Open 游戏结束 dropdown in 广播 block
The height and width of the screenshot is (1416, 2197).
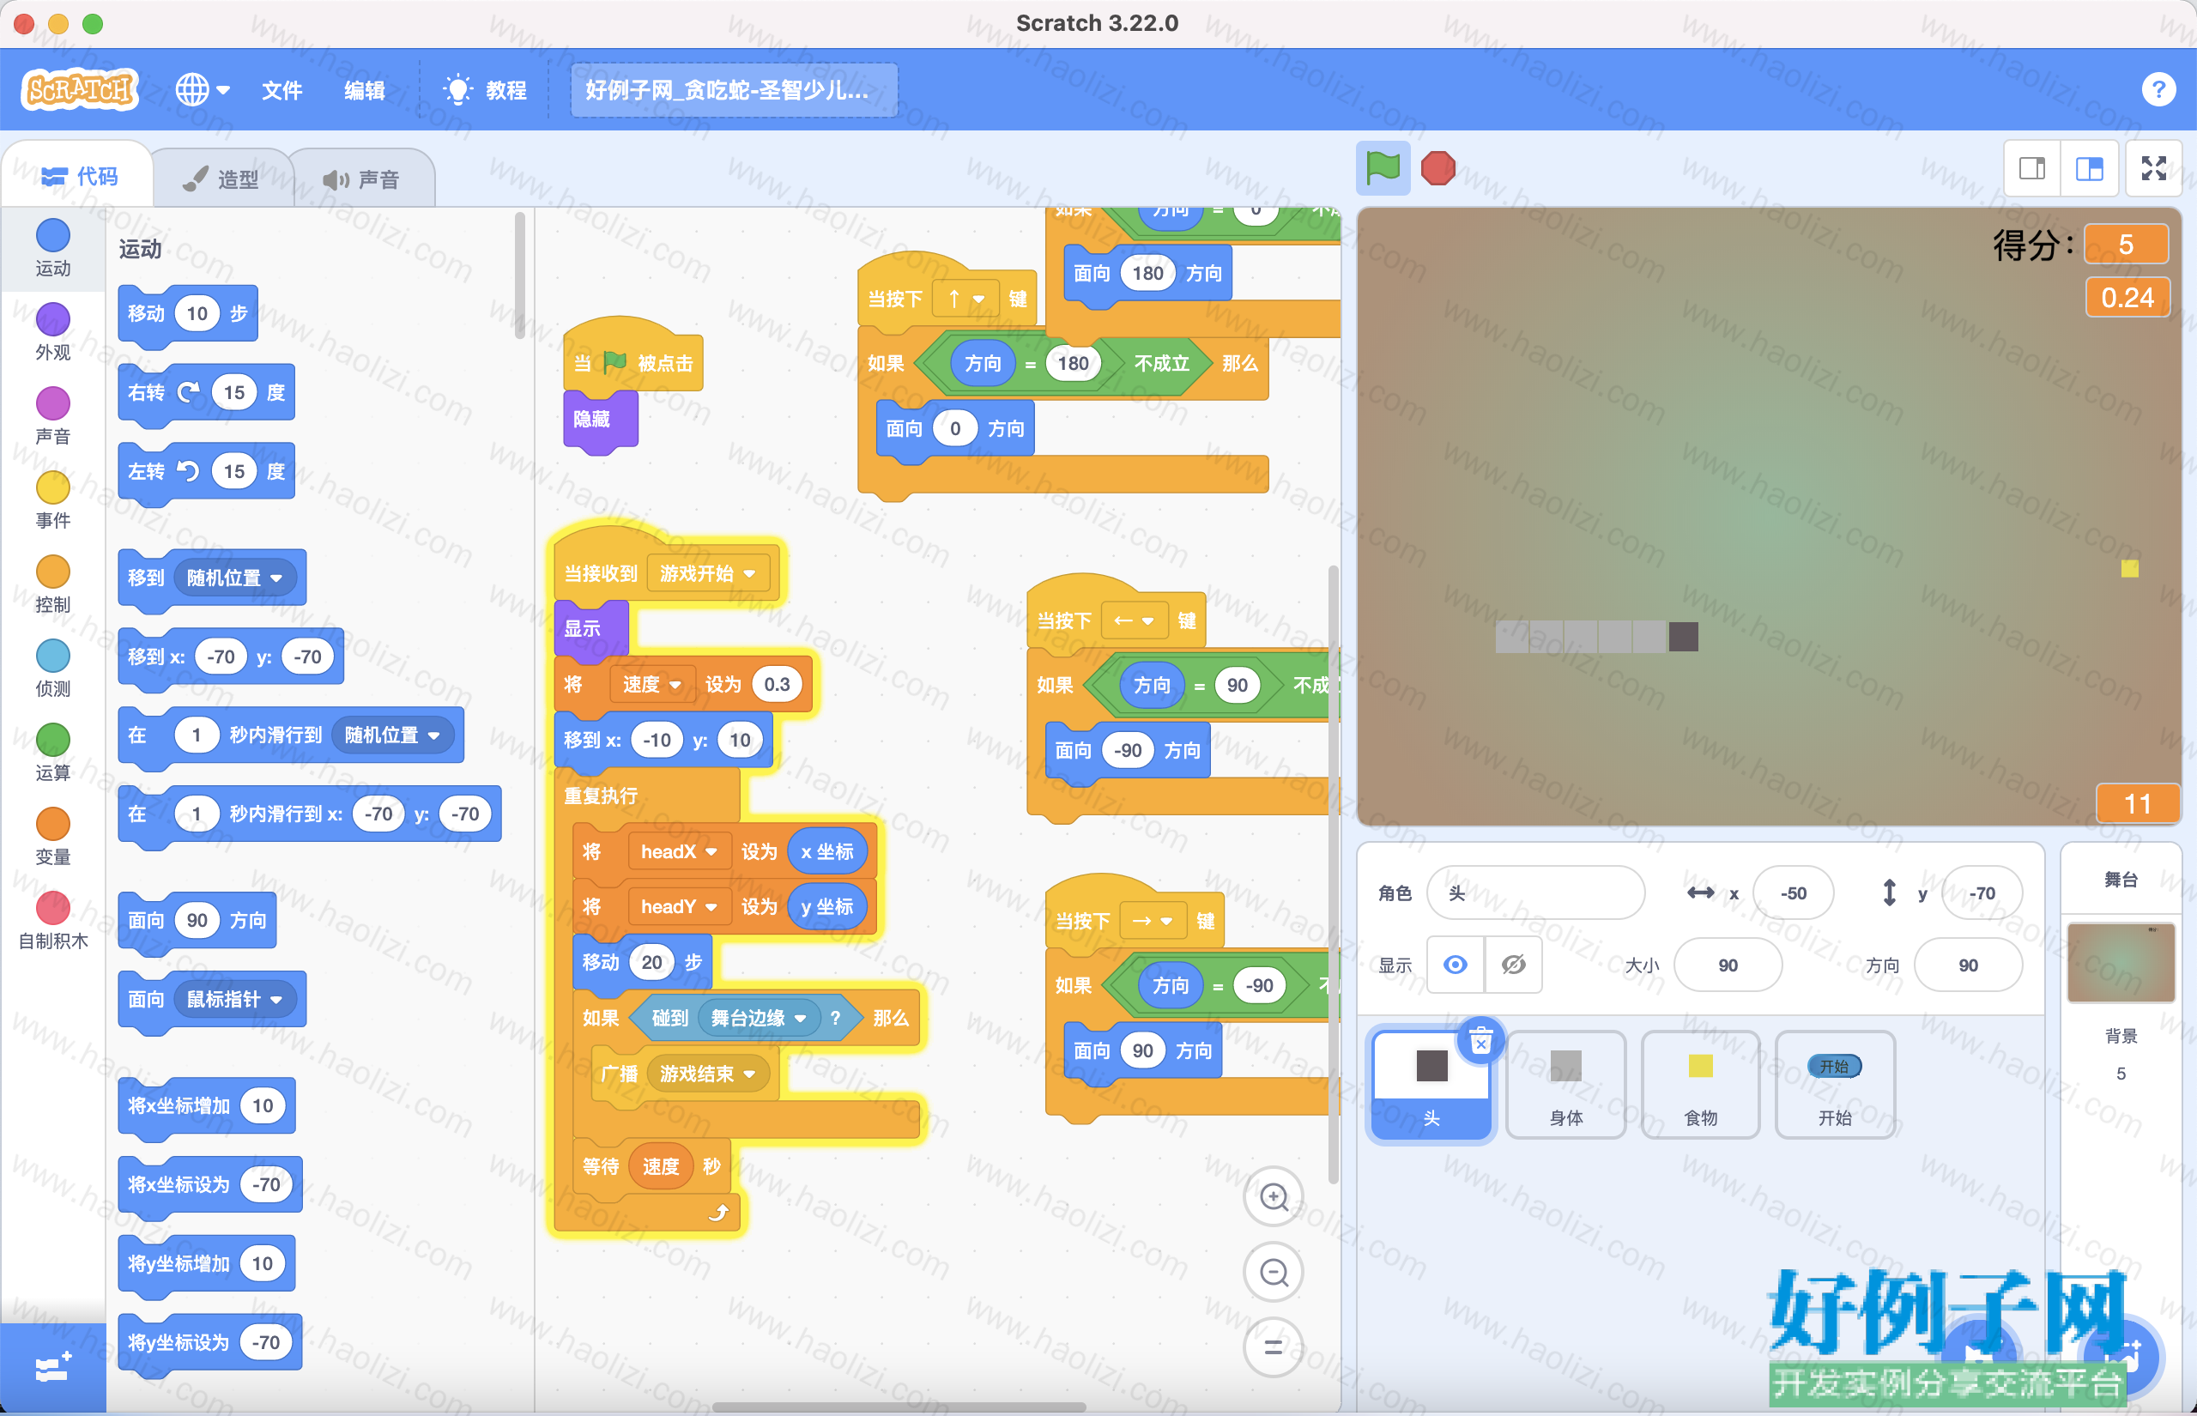click(x=708, y=1074)
